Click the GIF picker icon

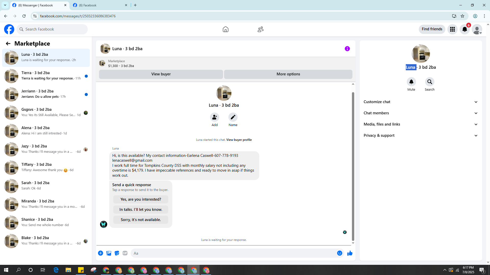click(x=125, y=253)
